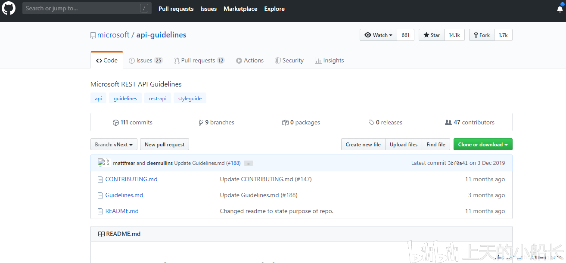566x263 pixels.
Task: Click the Pull requests count badge 12
Action: tap(221, 61)
